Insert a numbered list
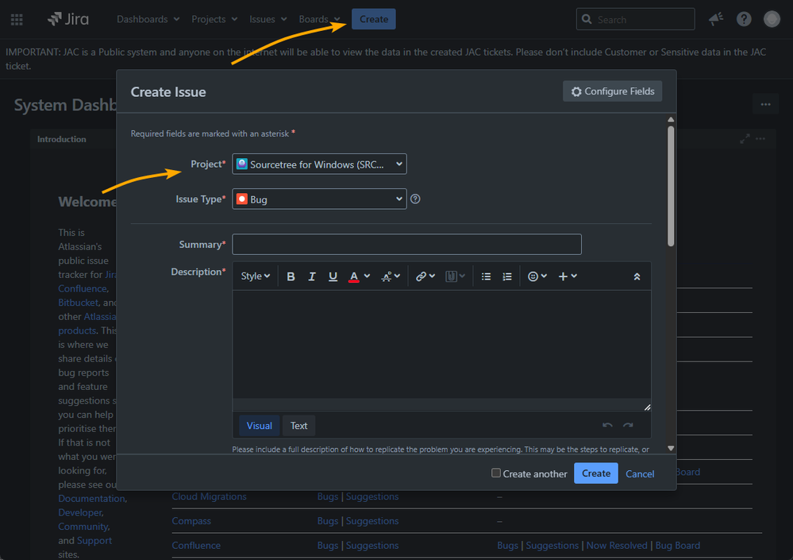 [x=507, y=276]
